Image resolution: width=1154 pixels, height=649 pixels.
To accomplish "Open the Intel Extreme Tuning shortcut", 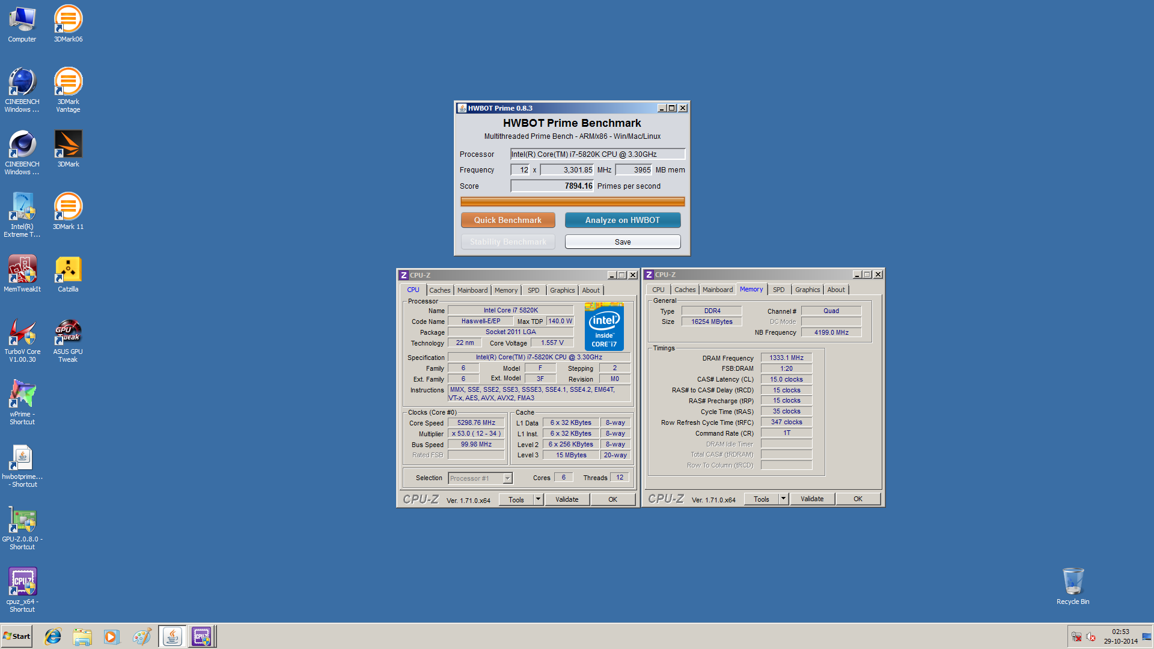I will coord(22,215).
